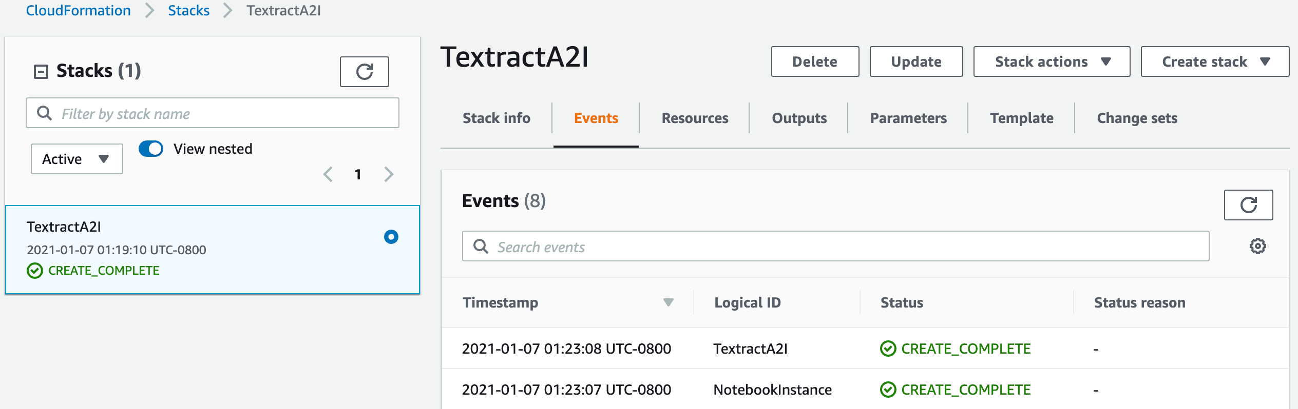Viewport: 1298px width, 409px height.
Task: Click the CREATE_COMPLETE check icon for the TextractA2I event
Action: coord(888,349)
